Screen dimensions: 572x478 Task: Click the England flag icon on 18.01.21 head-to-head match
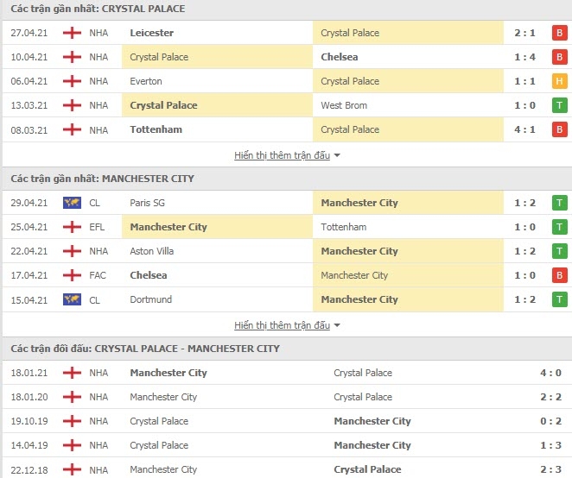pyautogui.click(x=72, y=373)
